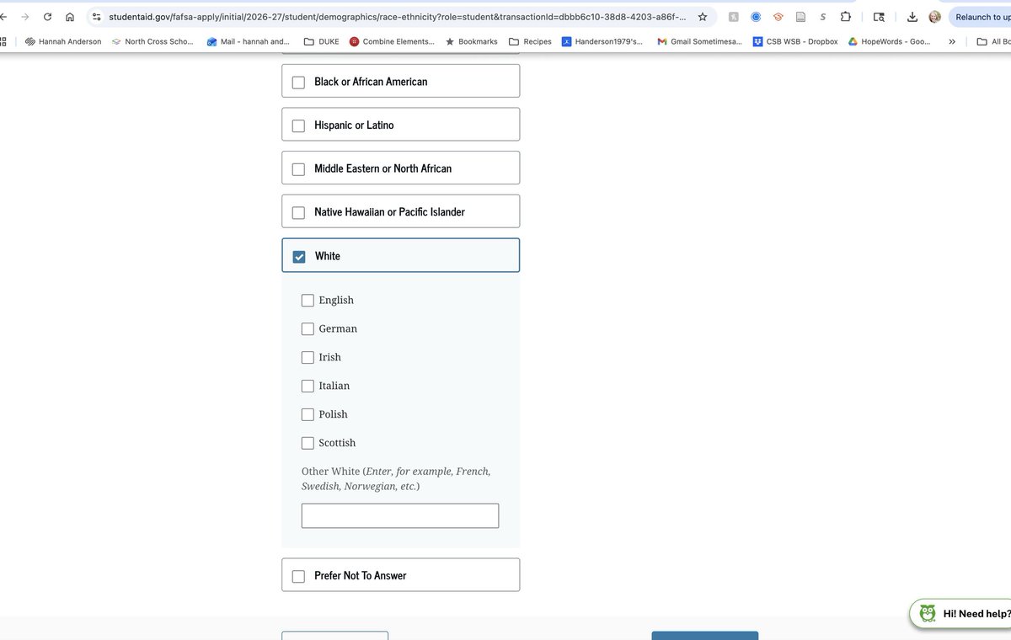Viewport: 1011px width, 640px height.
Task: Check Hispanic or Latino
Action: tap(298, 125)
